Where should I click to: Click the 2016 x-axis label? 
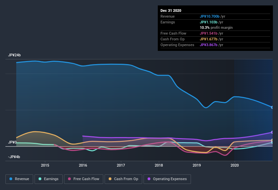[83, 165]
